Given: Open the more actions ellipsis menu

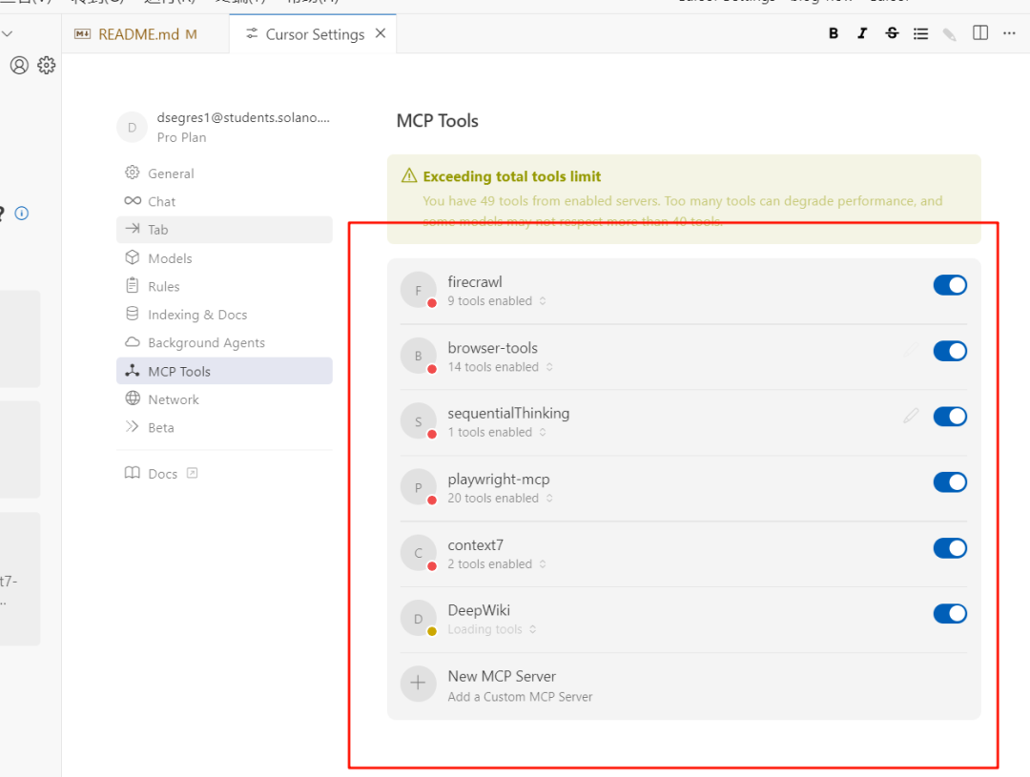Looking at the screenshot, I should [x=1009, y=33].
